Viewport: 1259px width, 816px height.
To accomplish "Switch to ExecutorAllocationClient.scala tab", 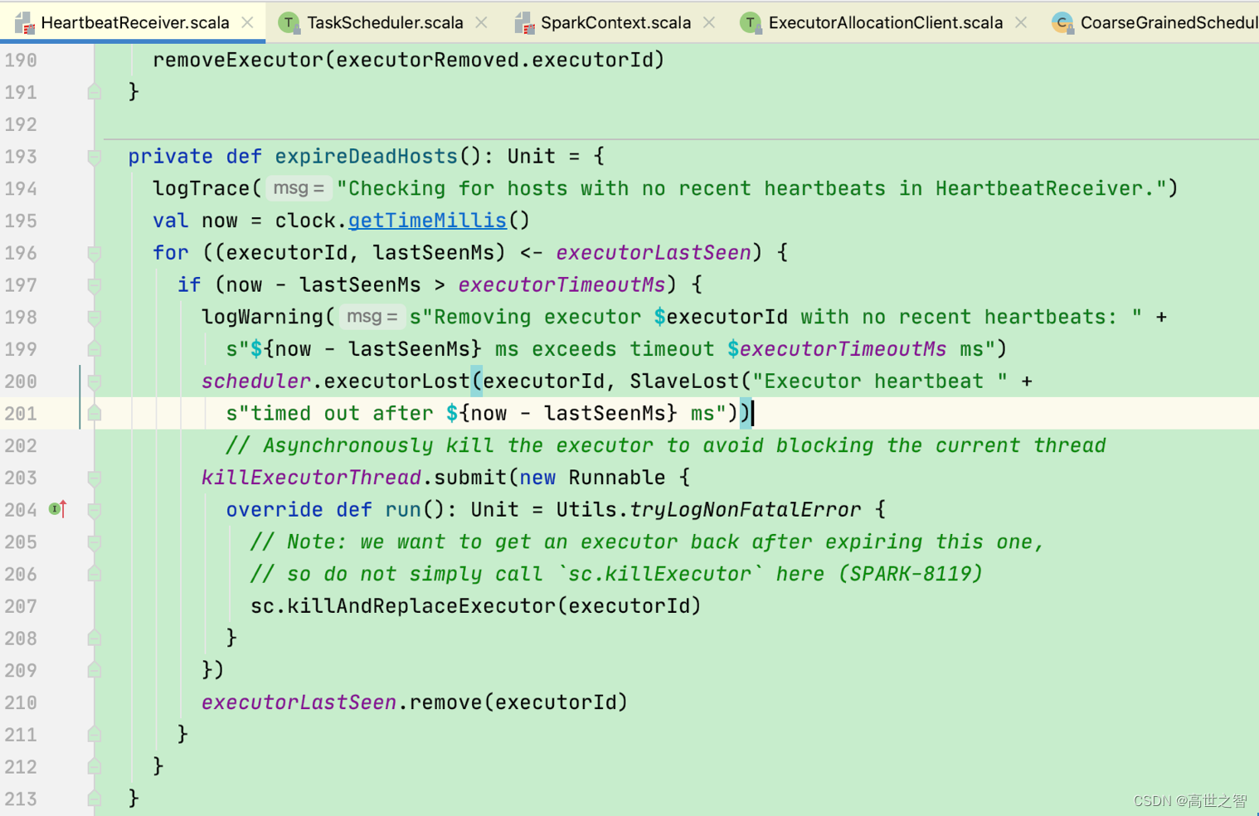I will pos(885,22).
